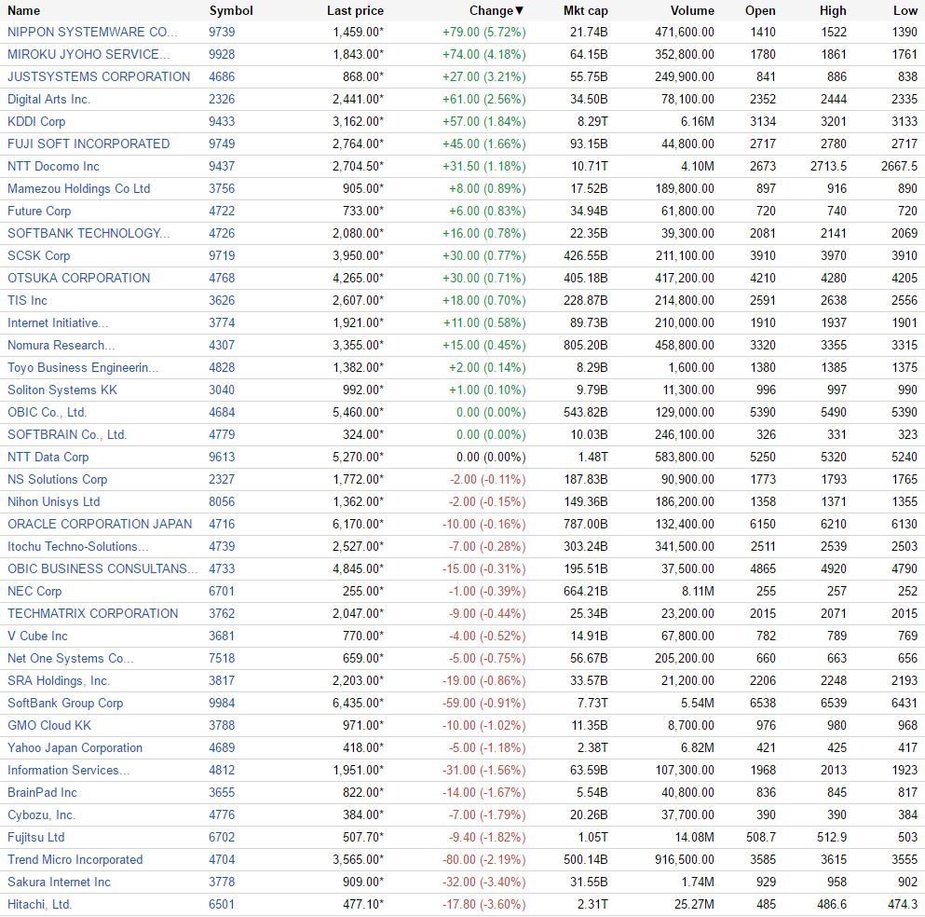The width and height of the screenshot is (925, 917).
Task: Toggle the Change column sort arrow
Action: click(x=519, y=10)
